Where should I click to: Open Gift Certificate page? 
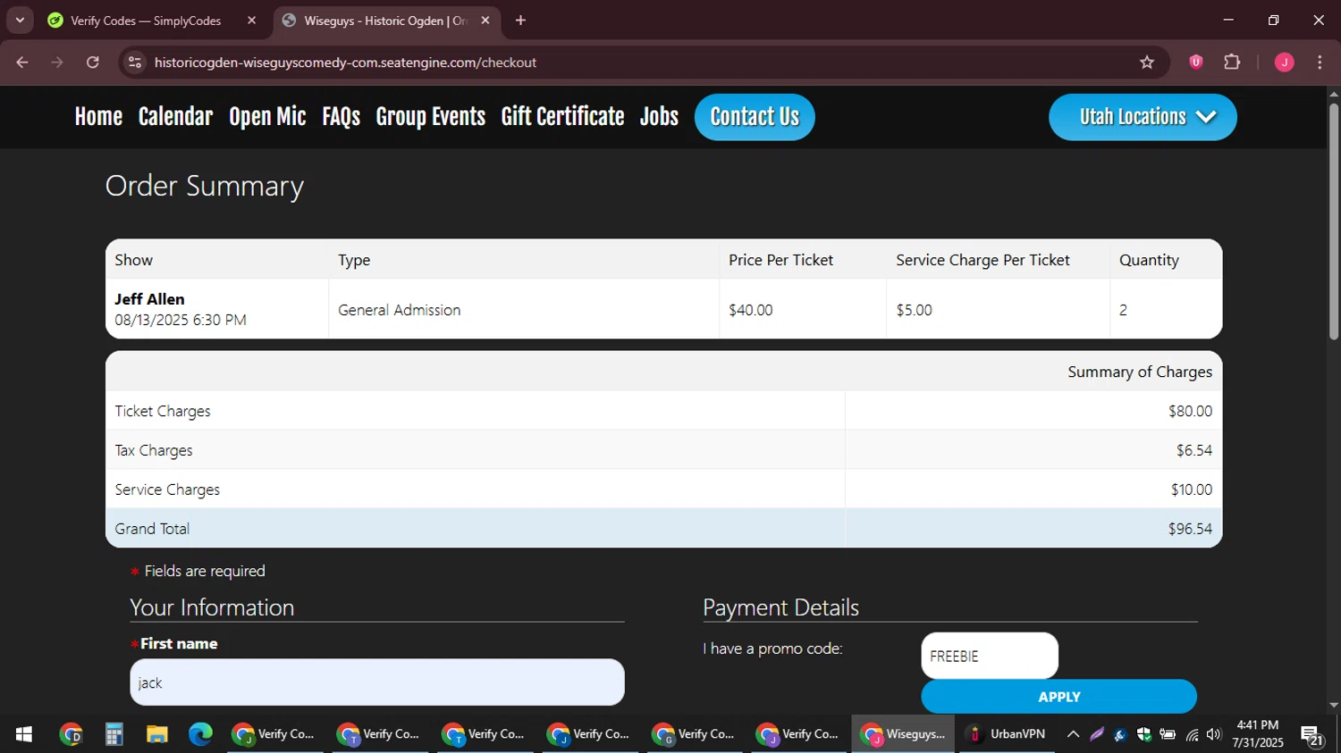point(562,117)
